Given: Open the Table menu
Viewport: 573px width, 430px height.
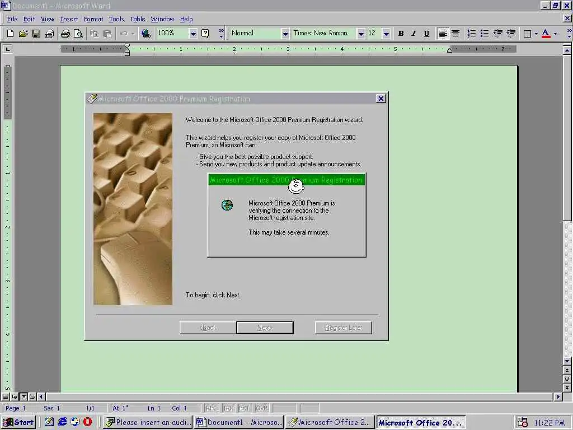Looking at the screenshot, I should (x=138, y=19).
